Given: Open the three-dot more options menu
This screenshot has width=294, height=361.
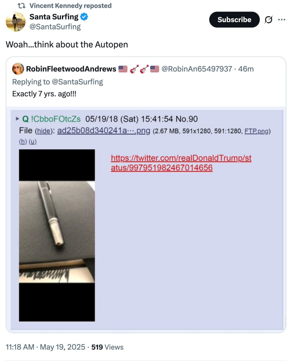Looking at the screenshot, I should (x=282, y=20).
